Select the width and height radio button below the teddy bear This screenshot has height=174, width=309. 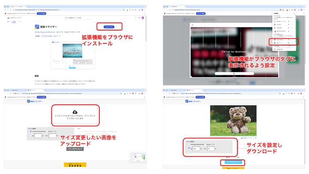pyautogui.click(x=189, y=148)
